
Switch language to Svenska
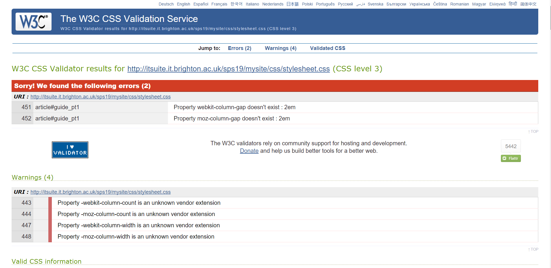[376, 4]
